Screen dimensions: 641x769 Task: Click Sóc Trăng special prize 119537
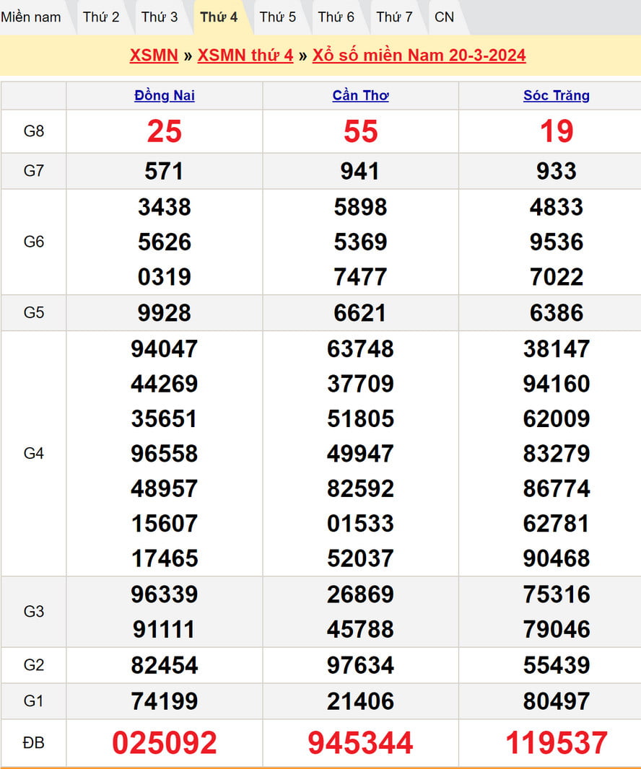coord(557,743)
